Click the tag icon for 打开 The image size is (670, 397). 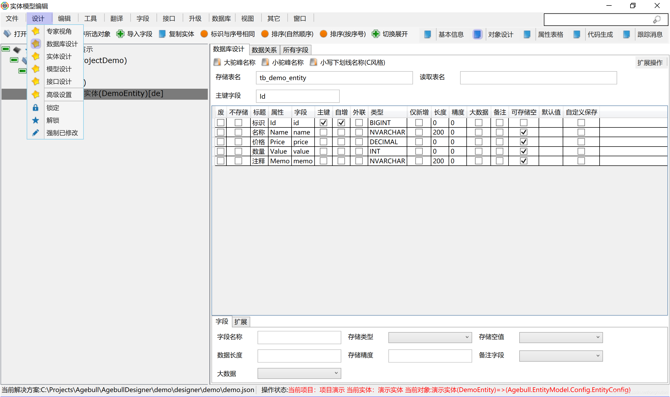[x=7, y=34]
